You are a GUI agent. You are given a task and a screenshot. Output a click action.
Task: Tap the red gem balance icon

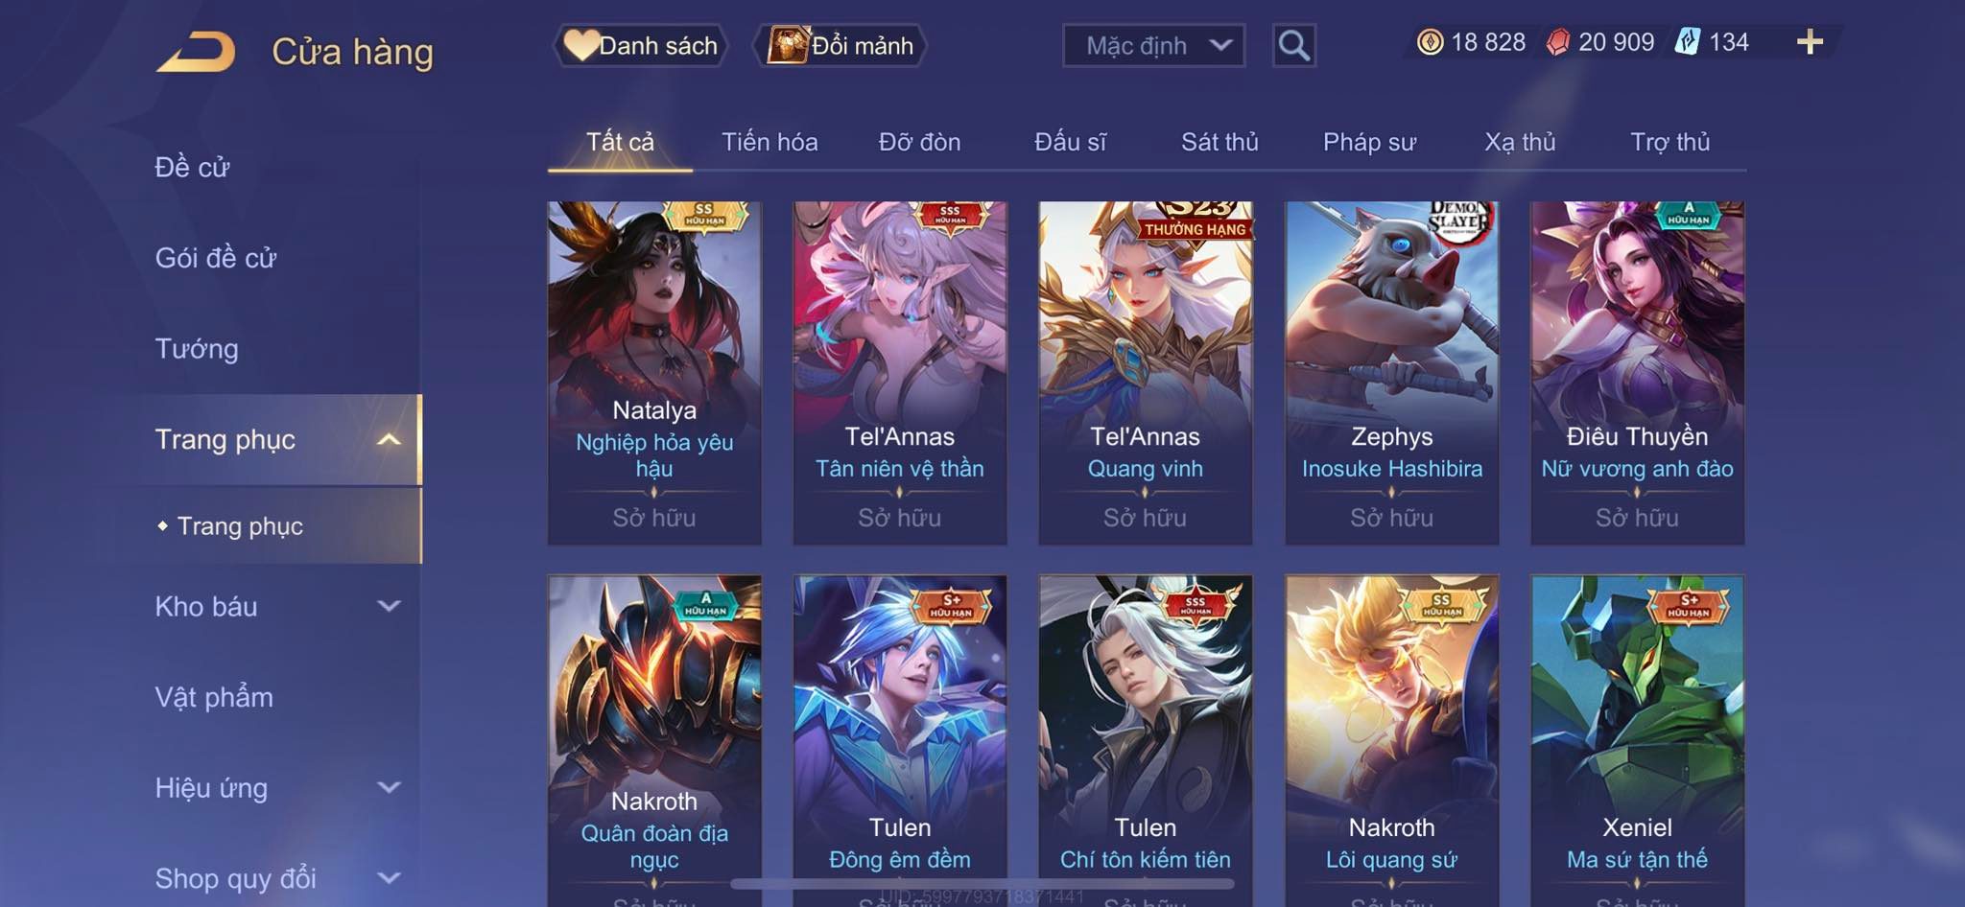point(1557,42)
